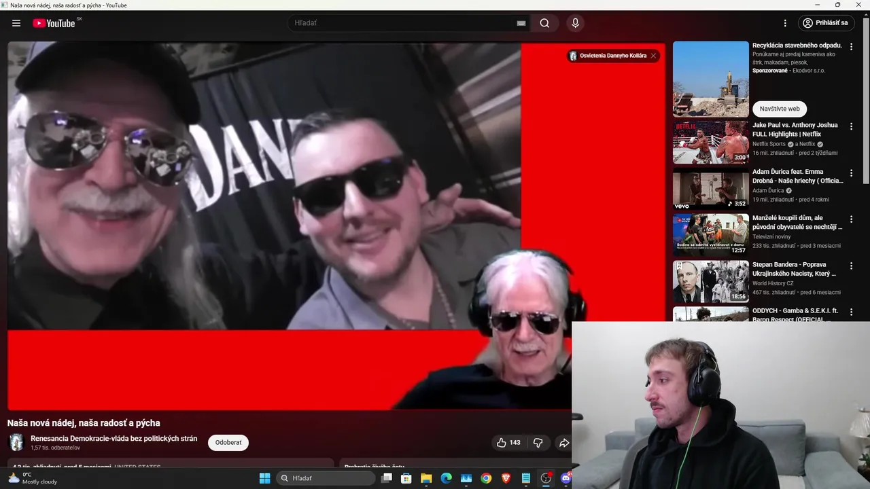Open the Windows Start menu
Screen dimensions: 870x489
tap(264, 478)
